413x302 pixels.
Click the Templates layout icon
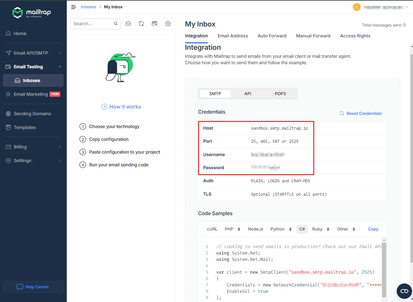pyautogui.click(x=8, y=127)
